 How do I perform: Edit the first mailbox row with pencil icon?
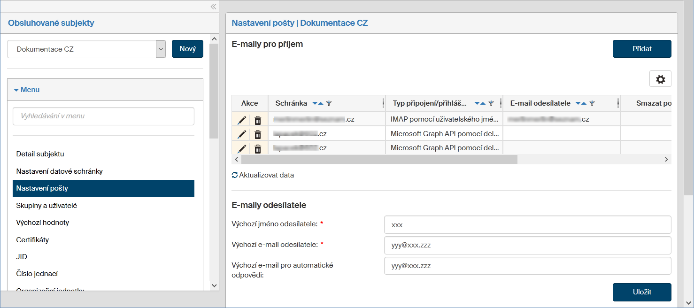click(x=241, y=120)
